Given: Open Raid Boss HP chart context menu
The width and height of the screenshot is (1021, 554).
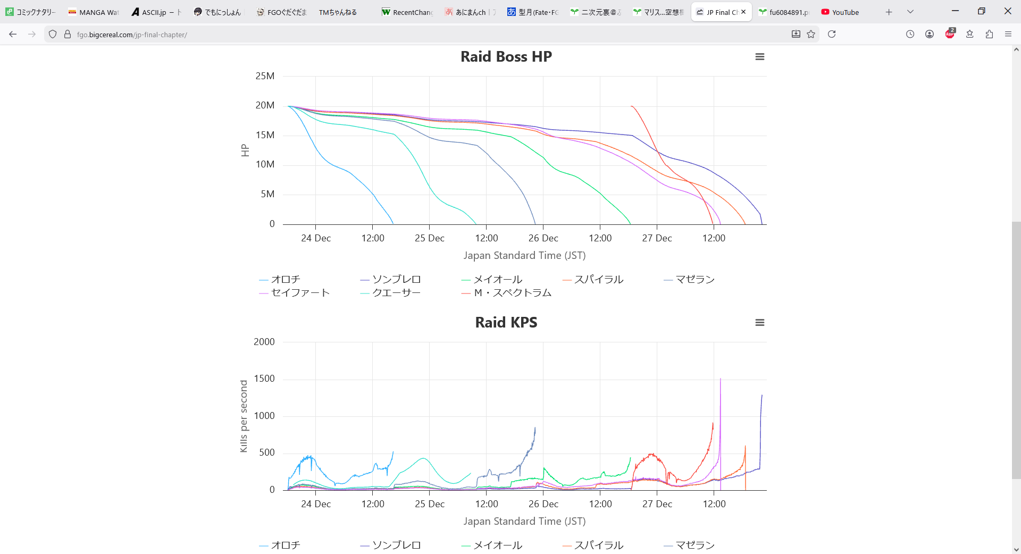Looking at the screenshot, I should click(759, 57).
